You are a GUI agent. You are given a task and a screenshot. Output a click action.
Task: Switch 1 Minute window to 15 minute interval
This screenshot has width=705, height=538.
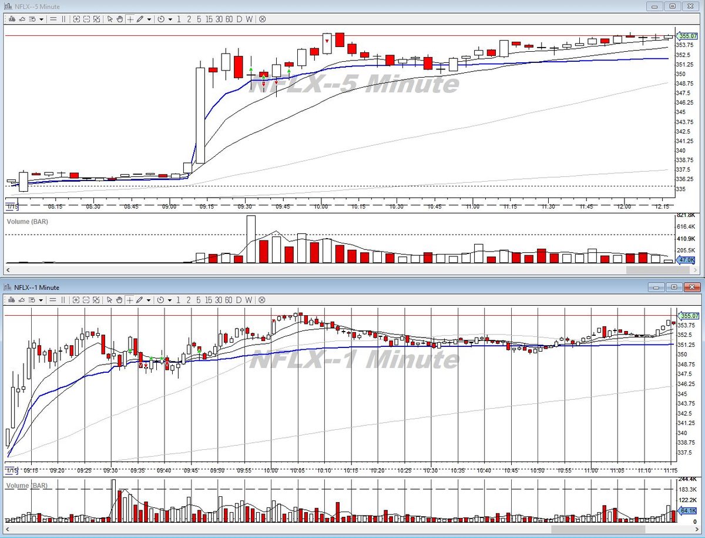209,300
